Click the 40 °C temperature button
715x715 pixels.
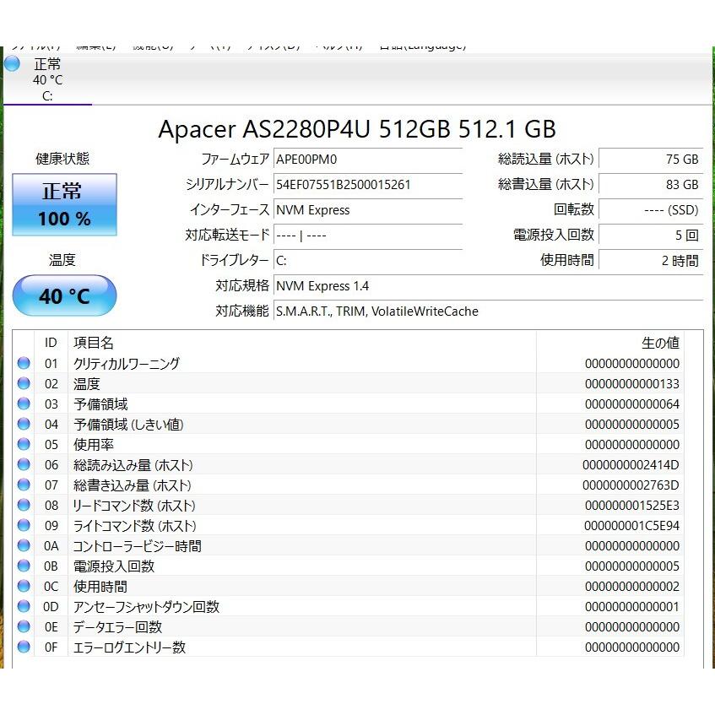point(64,296)
